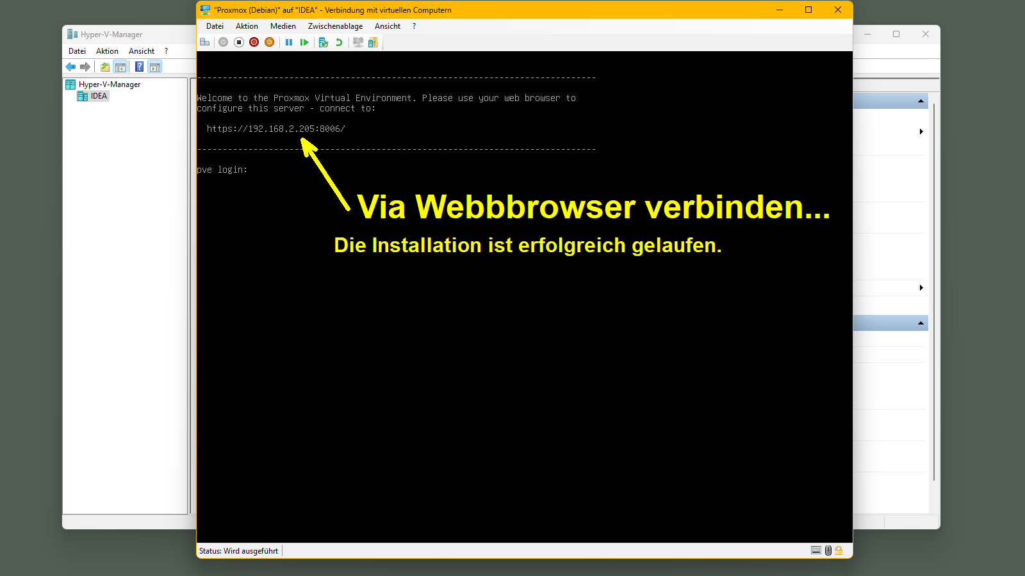The width and height of the screenshot is (1025, 576).
Task: Open the Zwischenablage menu
Action: pyautogui.click(x=335, y=26)
